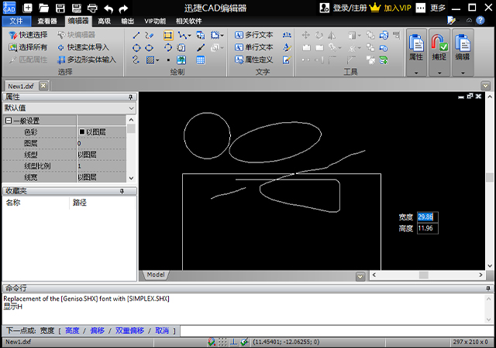The height and width of the screenshot is (348, 496).
Task: Select the Model layout tab
Action: point(155,275)
